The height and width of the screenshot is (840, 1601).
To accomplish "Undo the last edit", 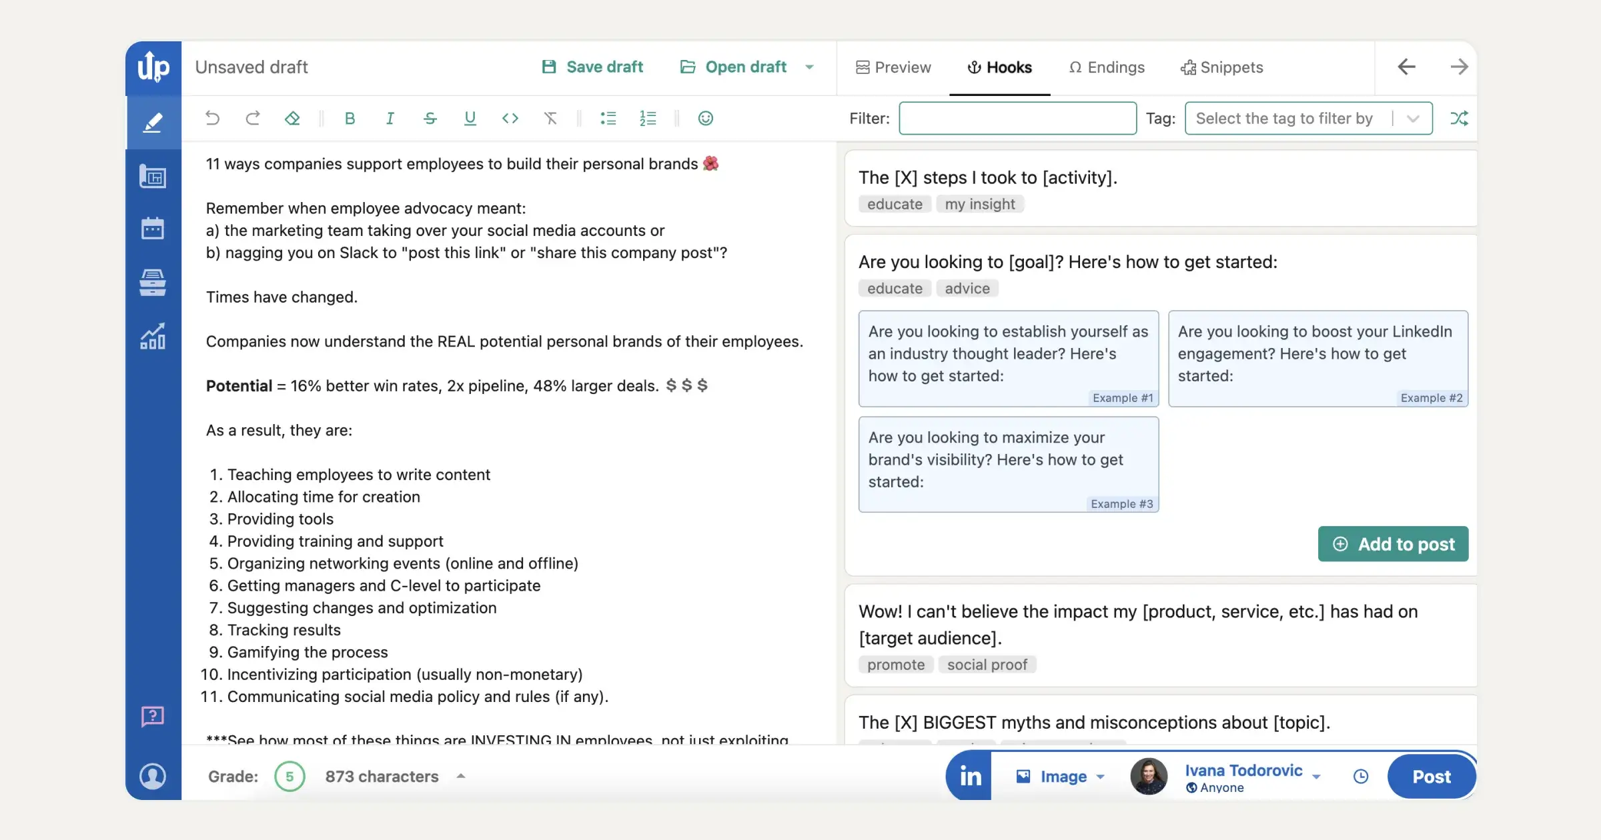I will pos(212,118).
